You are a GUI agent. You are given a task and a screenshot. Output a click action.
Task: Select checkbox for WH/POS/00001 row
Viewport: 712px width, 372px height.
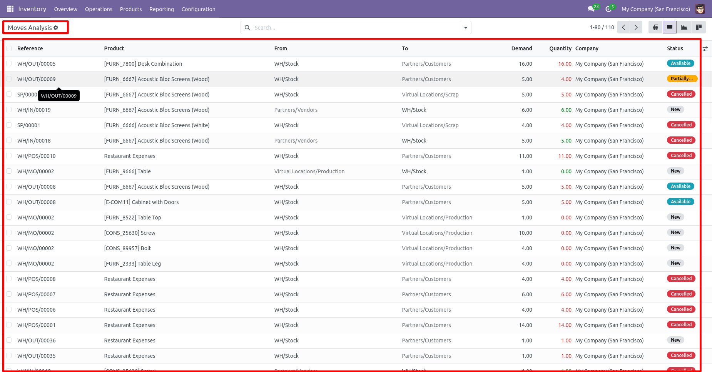(9, 325)
